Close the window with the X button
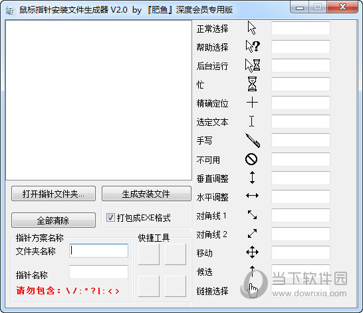The height and width of the screenshot is (313, 363). pos(342,7)
